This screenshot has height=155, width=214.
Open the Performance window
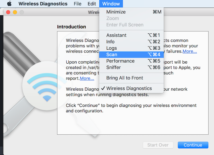[x=120, y=61]
